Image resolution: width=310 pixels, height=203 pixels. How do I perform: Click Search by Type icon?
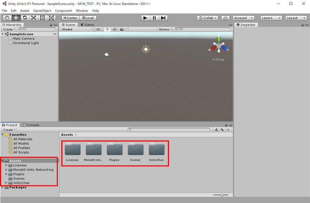pos(216,130)
